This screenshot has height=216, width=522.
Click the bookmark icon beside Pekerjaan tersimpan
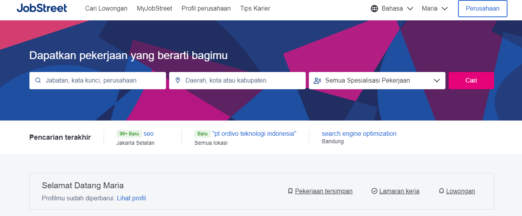pos(290,191)
